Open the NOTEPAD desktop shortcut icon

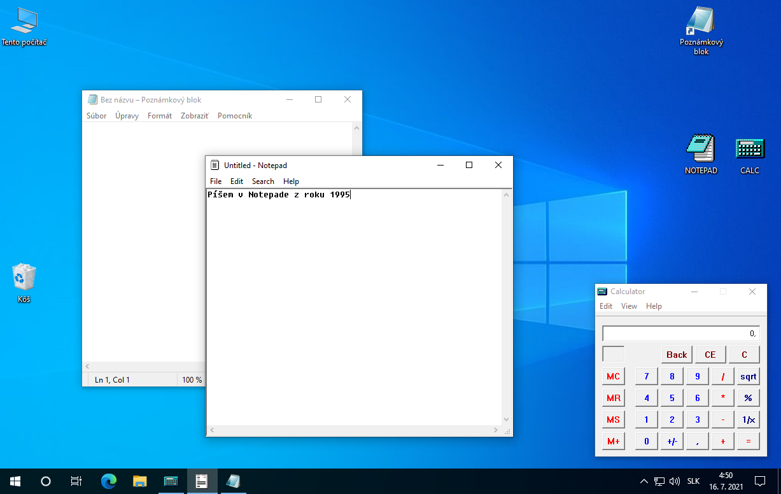701,149
